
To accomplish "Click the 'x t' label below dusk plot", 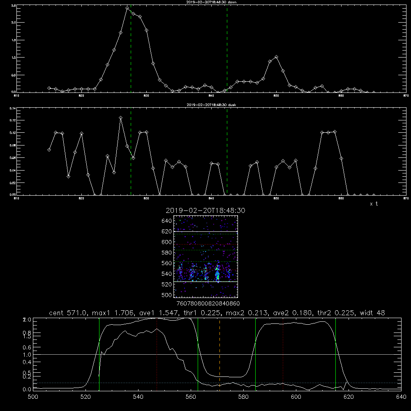I will 374,204.
